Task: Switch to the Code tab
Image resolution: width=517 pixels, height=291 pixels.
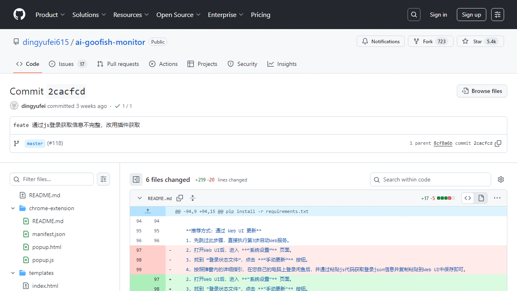Action: click(x=27, y=64)
